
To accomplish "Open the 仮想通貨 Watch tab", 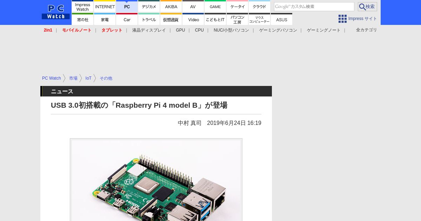I will 171,19.
